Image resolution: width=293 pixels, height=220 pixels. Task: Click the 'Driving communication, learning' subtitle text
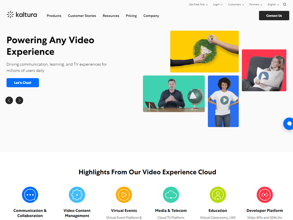click(x=57, y=67)
